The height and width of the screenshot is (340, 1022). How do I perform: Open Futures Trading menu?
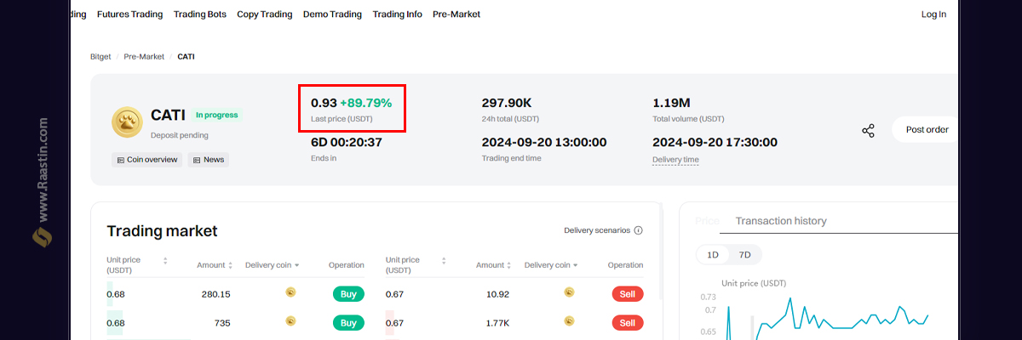pos(129,14)
